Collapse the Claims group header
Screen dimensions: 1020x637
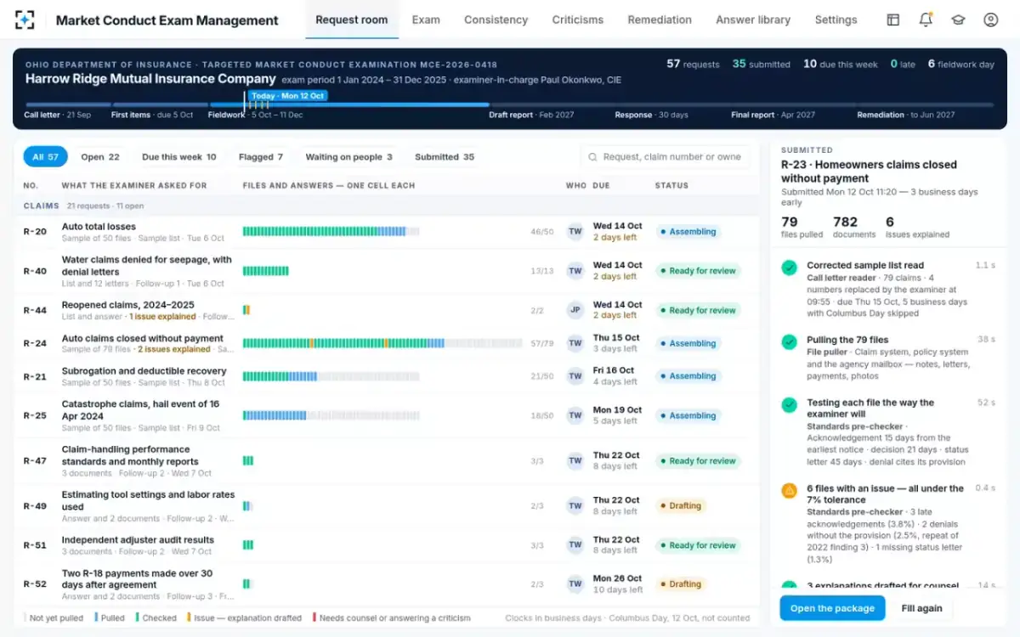coord(387,206)
